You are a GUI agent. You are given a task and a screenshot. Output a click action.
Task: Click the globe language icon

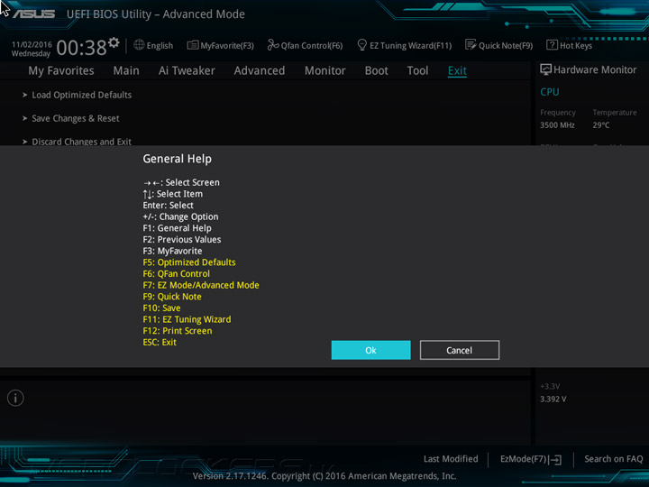[x=139, y=45]
